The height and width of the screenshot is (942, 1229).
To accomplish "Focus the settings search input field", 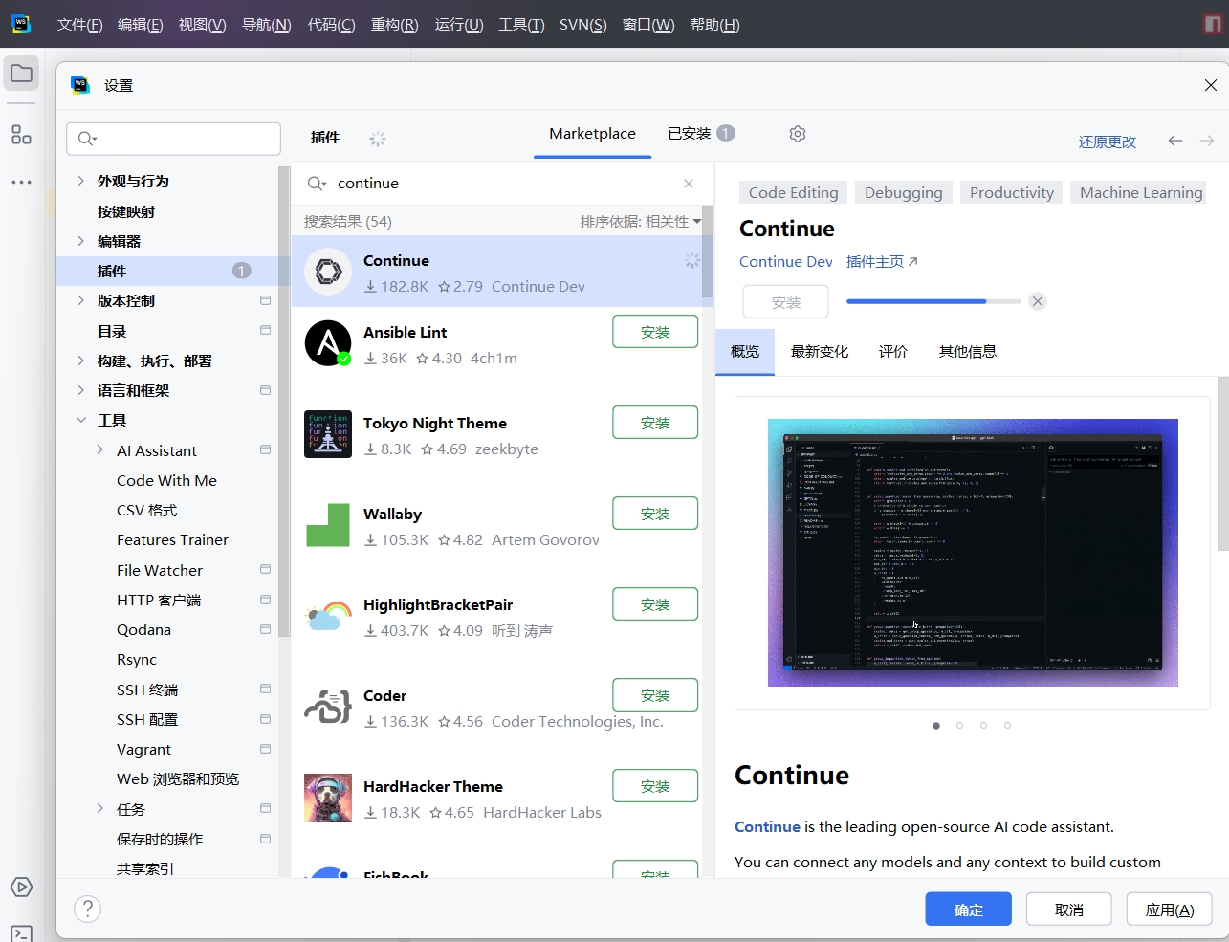I will 173,139.
